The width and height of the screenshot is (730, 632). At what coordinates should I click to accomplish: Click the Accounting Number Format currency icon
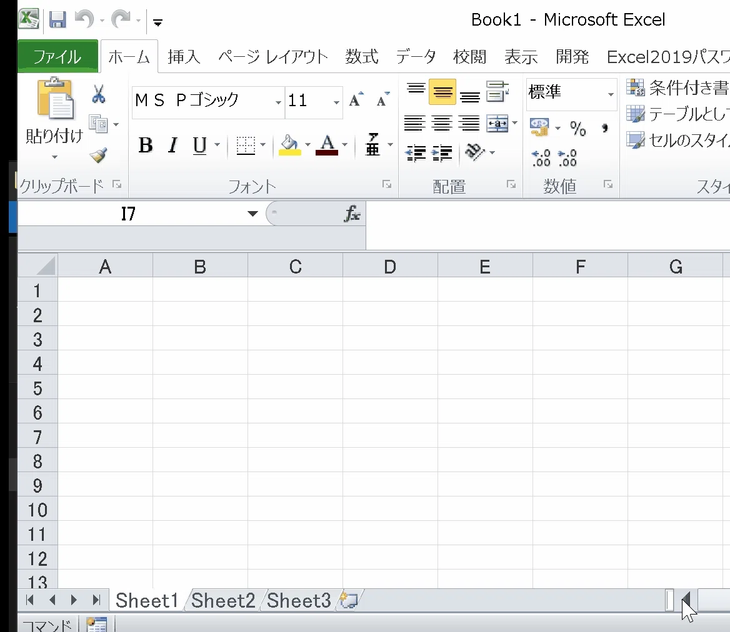(x=539, y=127)
